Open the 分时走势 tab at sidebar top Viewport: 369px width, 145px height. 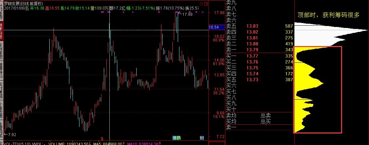click(x=2, y=12)
